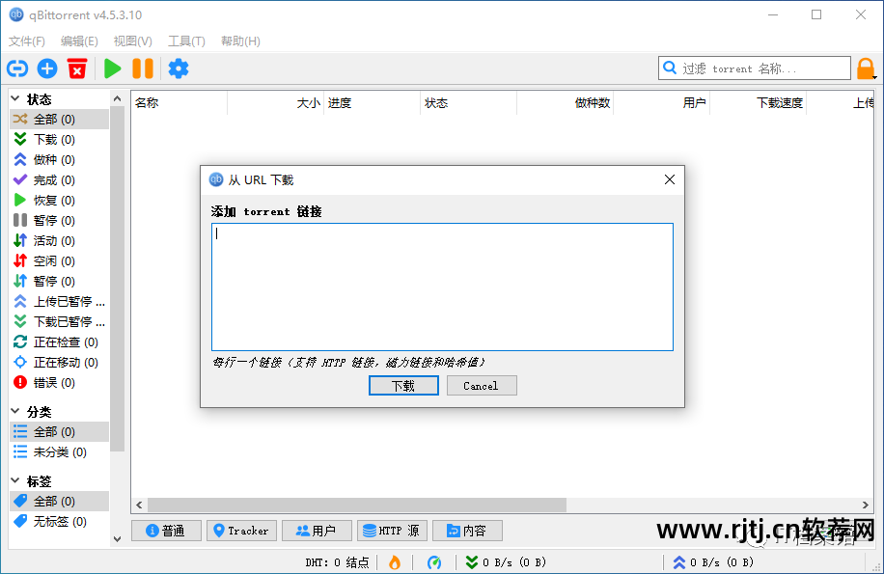Screen dimensions: 884x574
Task: Sort by the 状态 column header
Action: pyautogui.click(x=468, y=103)
